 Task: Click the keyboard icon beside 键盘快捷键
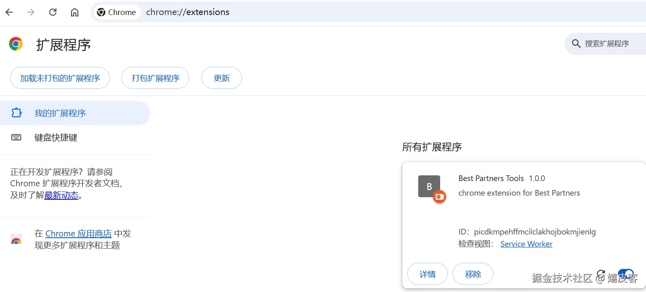coord(16,137)
